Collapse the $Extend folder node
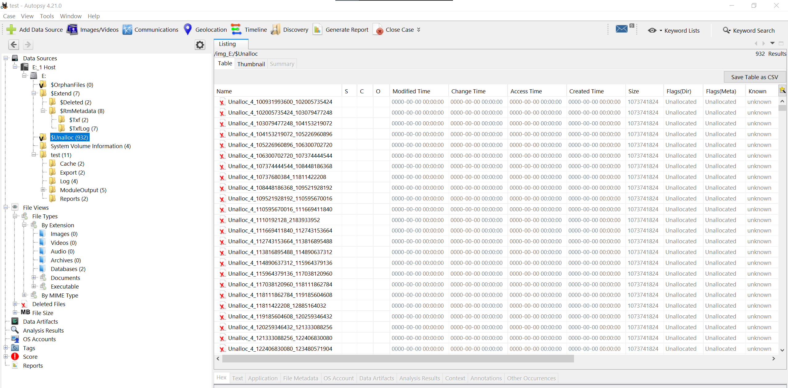The image size is (788, 388). tap(34, 93)
